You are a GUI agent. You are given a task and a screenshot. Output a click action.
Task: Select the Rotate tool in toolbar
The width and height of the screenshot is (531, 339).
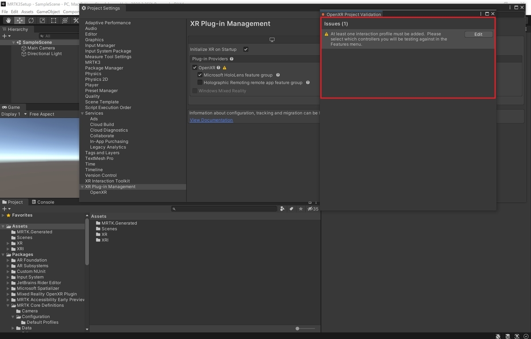tap(31, 20)
